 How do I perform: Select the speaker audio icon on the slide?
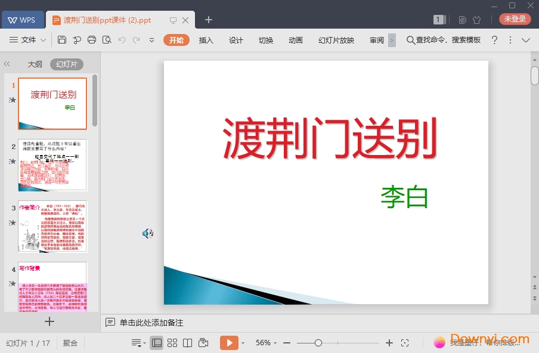click(148, 233)
